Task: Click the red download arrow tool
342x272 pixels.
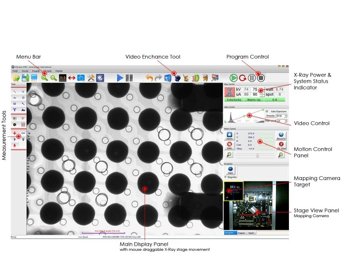Action: 15,145
